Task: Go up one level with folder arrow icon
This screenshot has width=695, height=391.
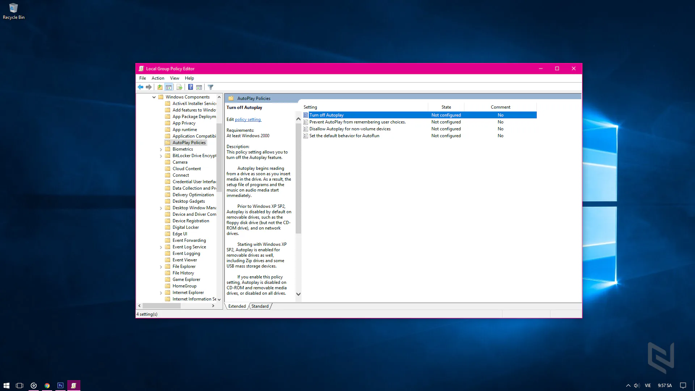Action: pyautogui.click(x=160, y=87)
